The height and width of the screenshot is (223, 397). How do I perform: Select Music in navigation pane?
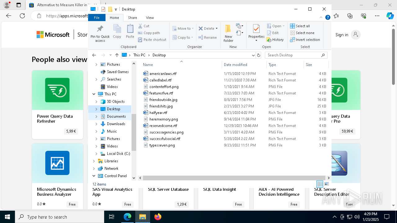point(112,131)
